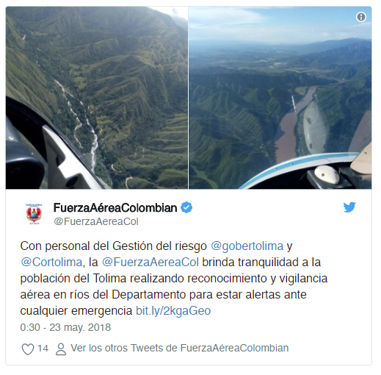381x375 pixels.
Task: Open the Fuerza Aérea avatar emblem
Action: click(34, 213)
